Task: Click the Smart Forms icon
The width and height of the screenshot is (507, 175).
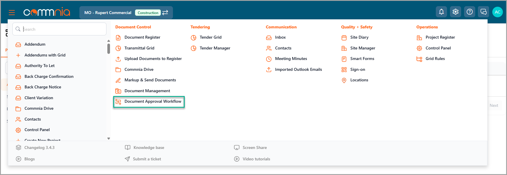Action: point(344,59)
